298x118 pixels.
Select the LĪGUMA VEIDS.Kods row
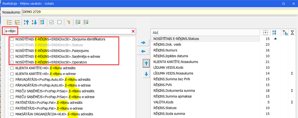pos(205,68)
